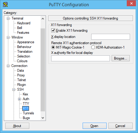Image resolution: width=138 pixels, height=133 pixels.
Task: Expand the Auth subtree
Action: (19, 99)
